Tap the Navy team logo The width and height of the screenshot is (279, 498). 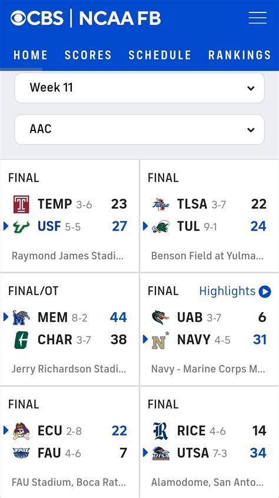tap(160, 340)
